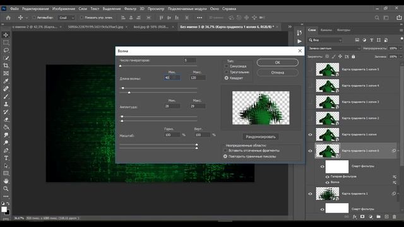Open the Auto-Select Layer dropdown
Viewport: 404px width, 227px height.
(x=66, y=18)
